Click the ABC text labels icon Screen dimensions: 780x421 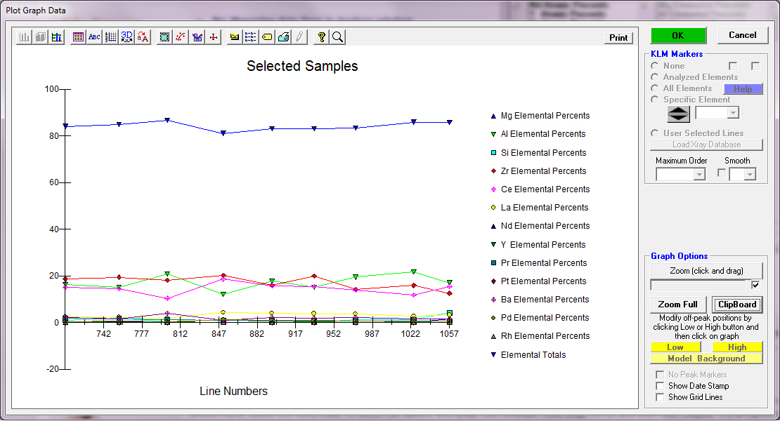click(94, 37)
